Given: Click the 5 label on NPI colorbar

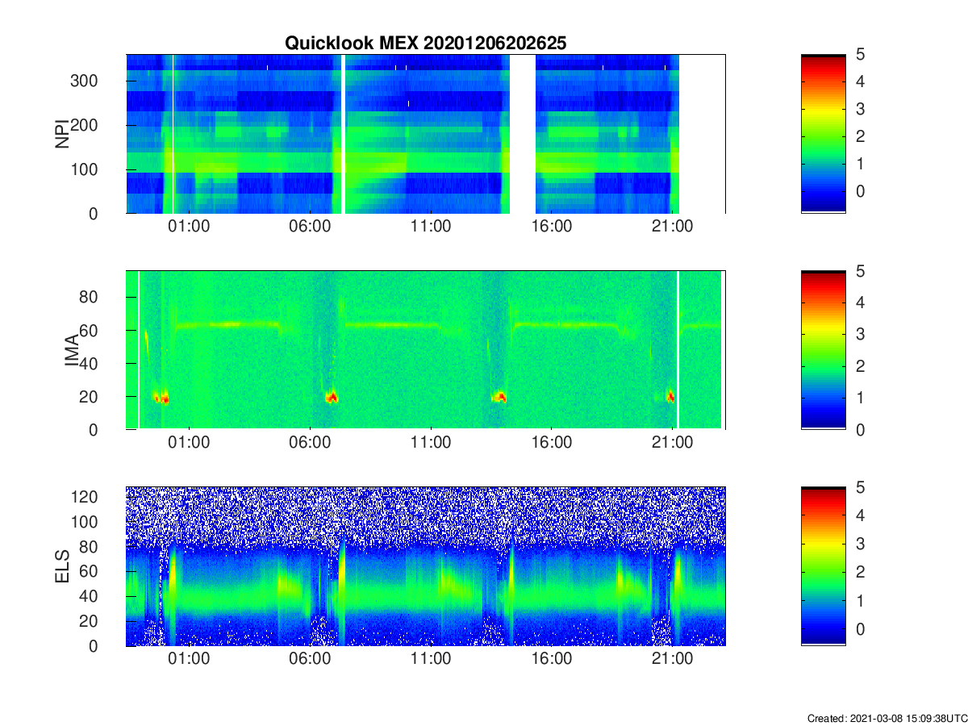Looking at the screenshot, I should [859, 54].
